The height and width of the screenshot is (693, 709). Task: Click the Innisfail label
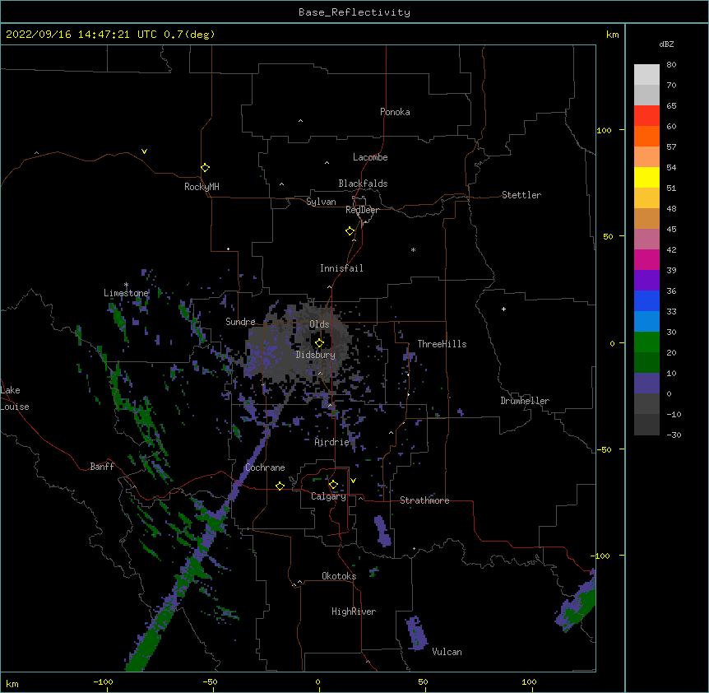click(x=341, y=268)
